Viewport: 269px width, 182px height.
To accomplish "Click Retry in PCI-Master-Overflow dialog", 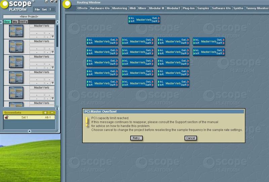I will coord(136,138).
